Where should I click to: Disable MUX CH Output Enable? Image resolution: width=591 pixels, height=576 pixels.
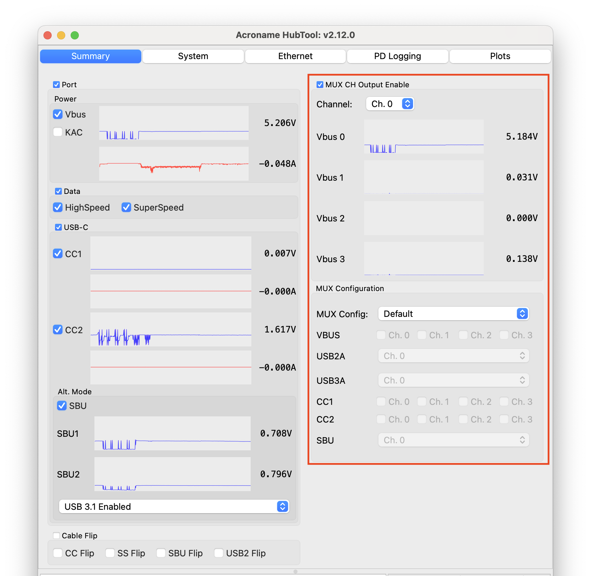[320, 85]
